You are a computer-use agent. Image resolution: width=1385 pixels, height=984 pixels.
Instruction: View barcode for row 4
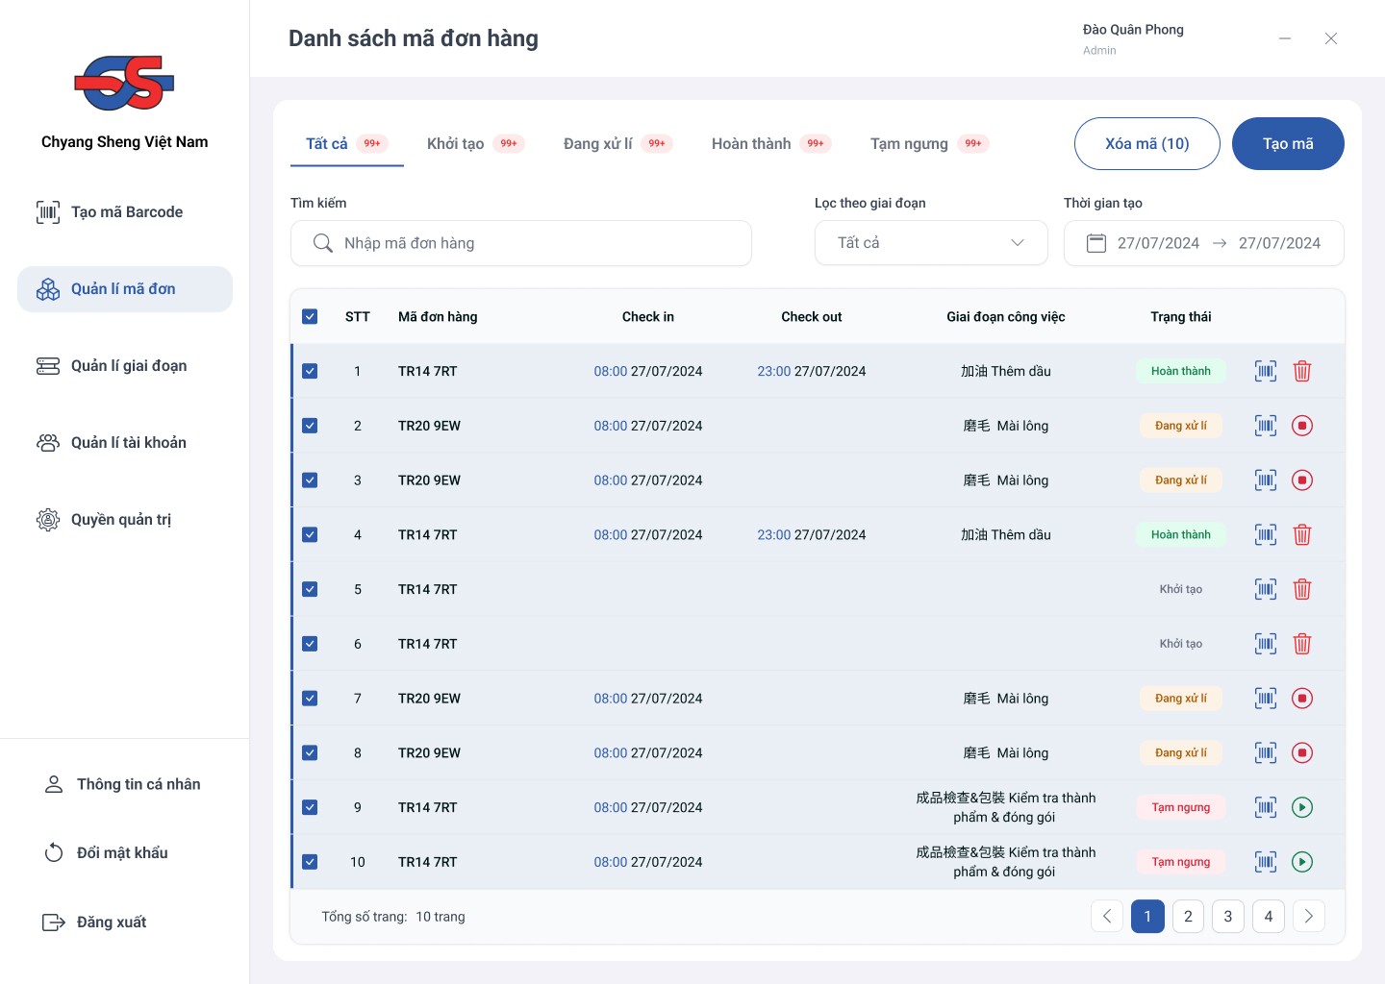coord(1266,534)
